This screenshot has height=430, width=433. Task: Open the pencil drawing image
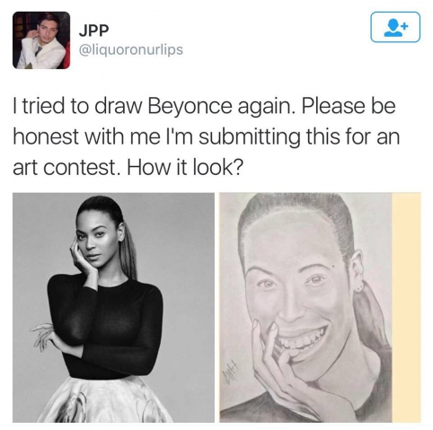pyautogui.click(x=305, y=308)
